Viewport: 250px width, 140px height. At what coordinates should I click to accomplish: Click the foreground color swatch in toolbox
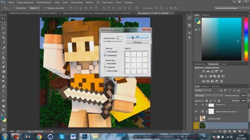(x=2, y=118)
